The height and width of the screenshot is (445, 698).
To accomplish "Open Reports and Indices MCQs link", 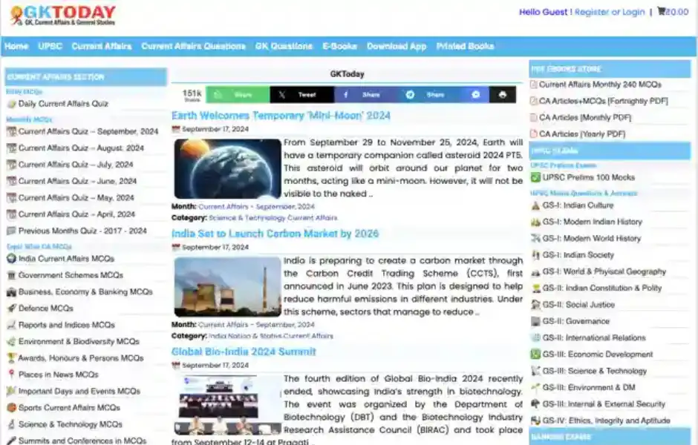I will [x=66, y=325].
